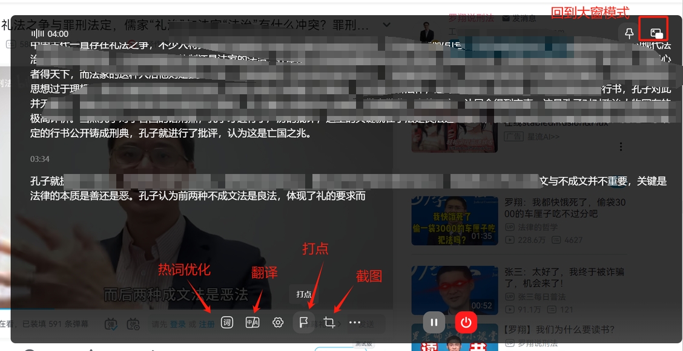Click transcript line 定的行书公开铸成刑典
Screen dimensions: 683x351
click(x=171, y=134)
